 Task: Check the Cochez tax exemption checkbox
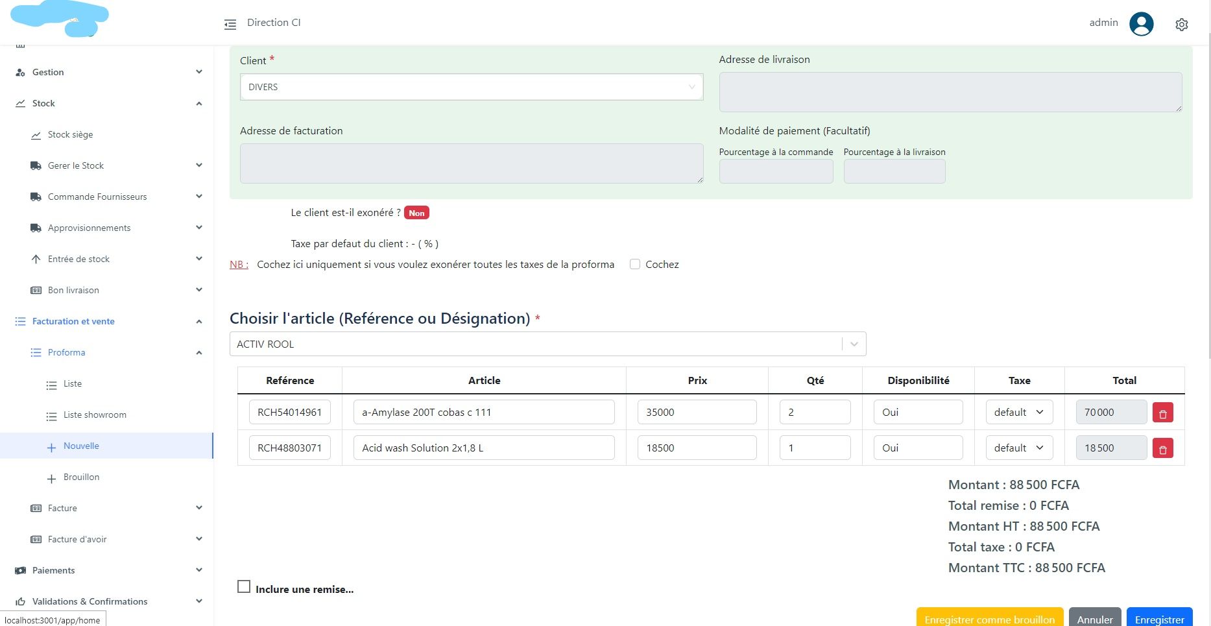click(635, 265)
